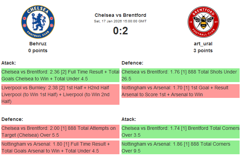Select the Liverpool vs Burnley 1st Half bet row
Image resolution: width=241 pixels, height=158 pixels.
point(60,94)
